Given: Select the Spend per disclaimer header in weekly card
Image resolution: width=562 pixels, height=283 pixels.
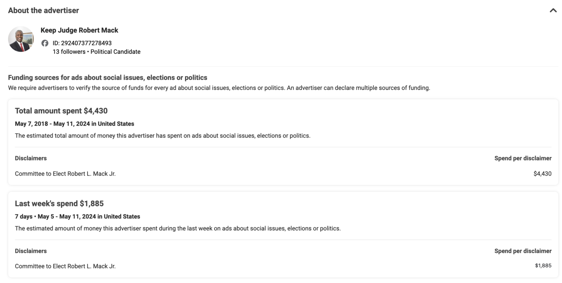Looking at the screenshot, I should tap(523, 251).
